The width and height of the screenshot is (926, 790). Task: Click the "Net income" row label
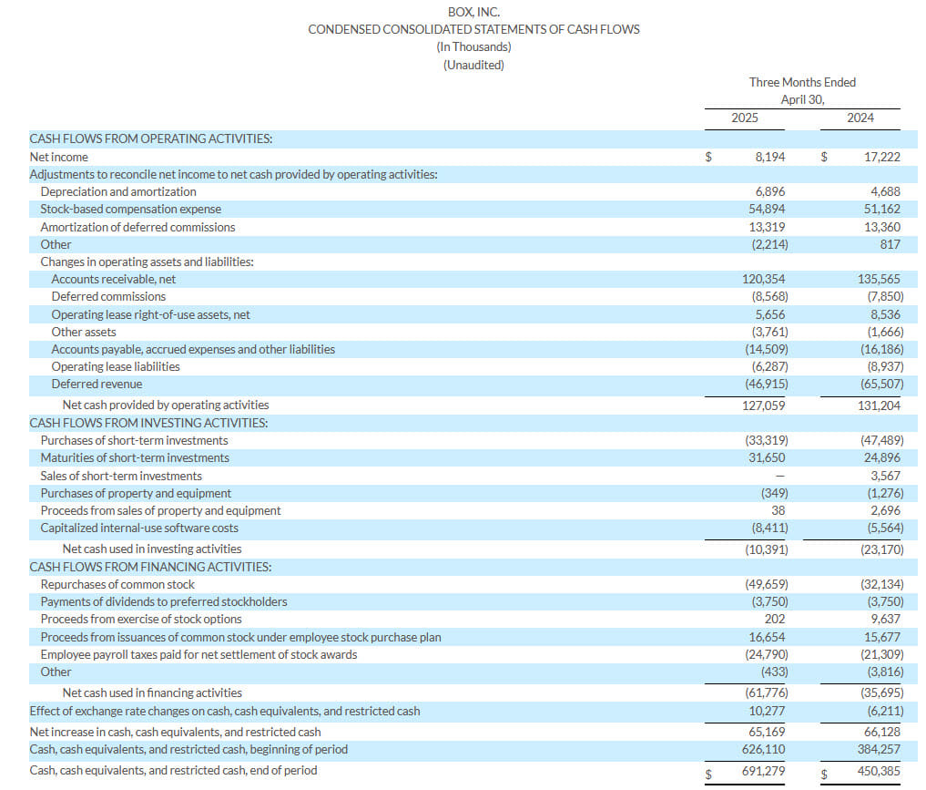click(x=58, y=157)
